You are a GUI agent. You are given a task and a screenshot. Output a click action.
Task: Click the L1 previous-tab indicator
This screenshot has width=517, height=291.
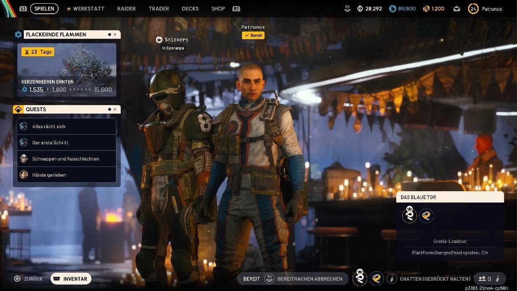[x=23, y=8]
